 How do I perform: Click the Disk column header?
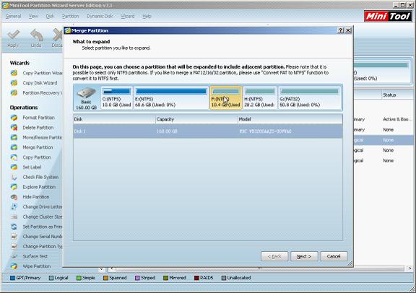(x=114, y=119)
